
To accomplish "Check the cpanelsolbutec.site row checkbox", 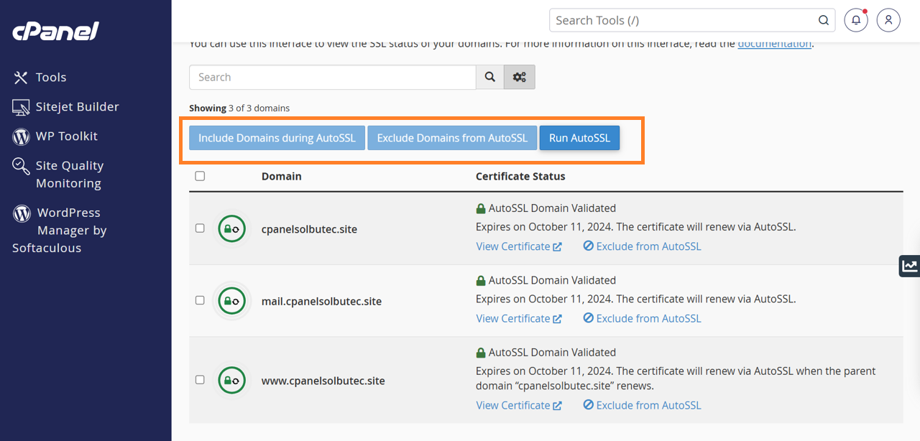I will coord(200,228).
